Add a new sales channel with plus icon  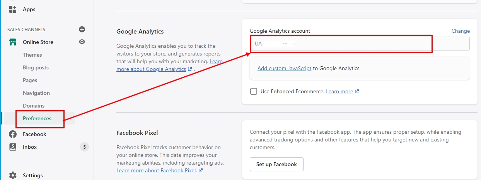(x=82, y=29)
